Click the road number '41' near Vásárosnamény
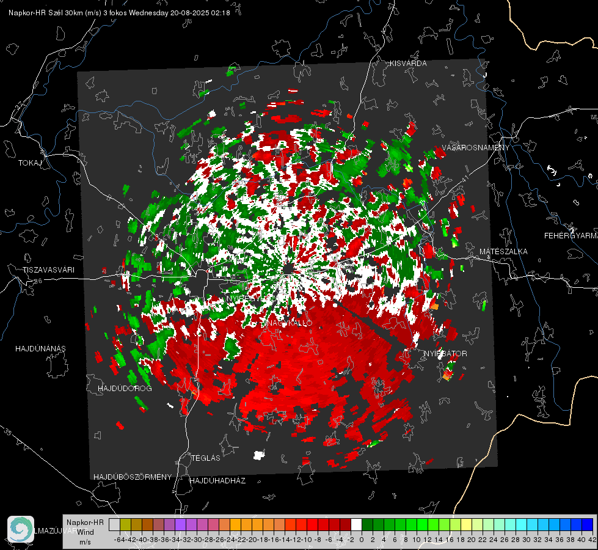The image size is (598, 550). (x=465, y=178)
